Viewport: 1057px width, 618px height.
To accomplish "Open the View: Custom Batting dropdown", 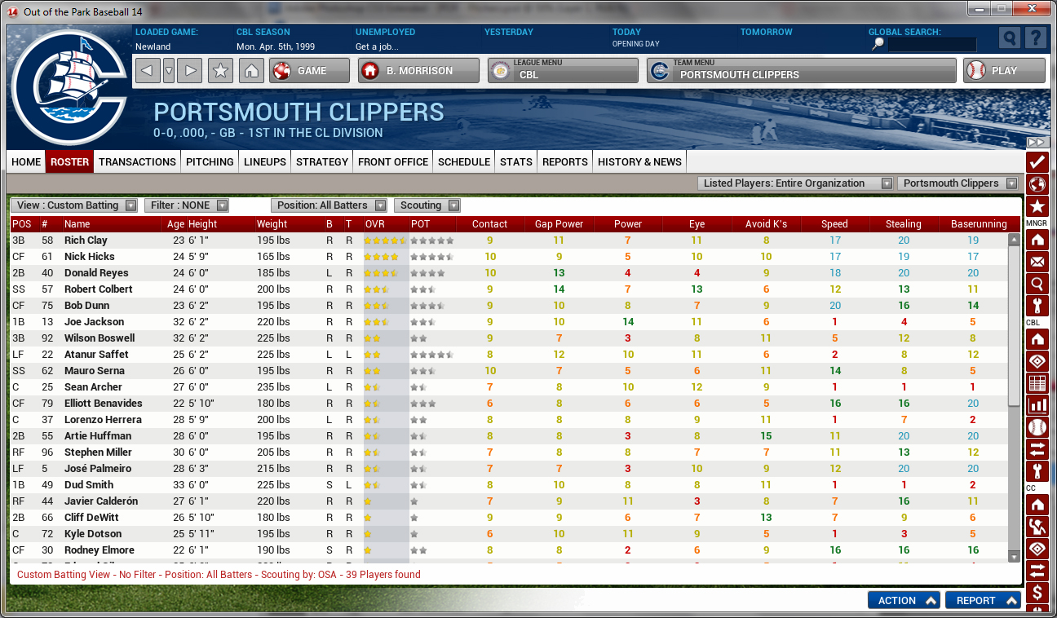I will click(x=74, y=205).
